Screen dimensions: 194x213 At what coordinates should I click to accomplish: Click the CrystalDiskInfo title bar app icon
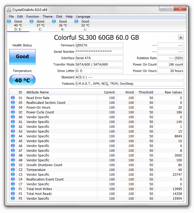[9, 10]
